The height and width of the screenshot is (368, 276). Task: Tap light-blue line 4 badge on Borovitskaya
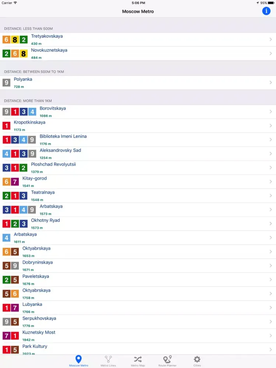32,112
